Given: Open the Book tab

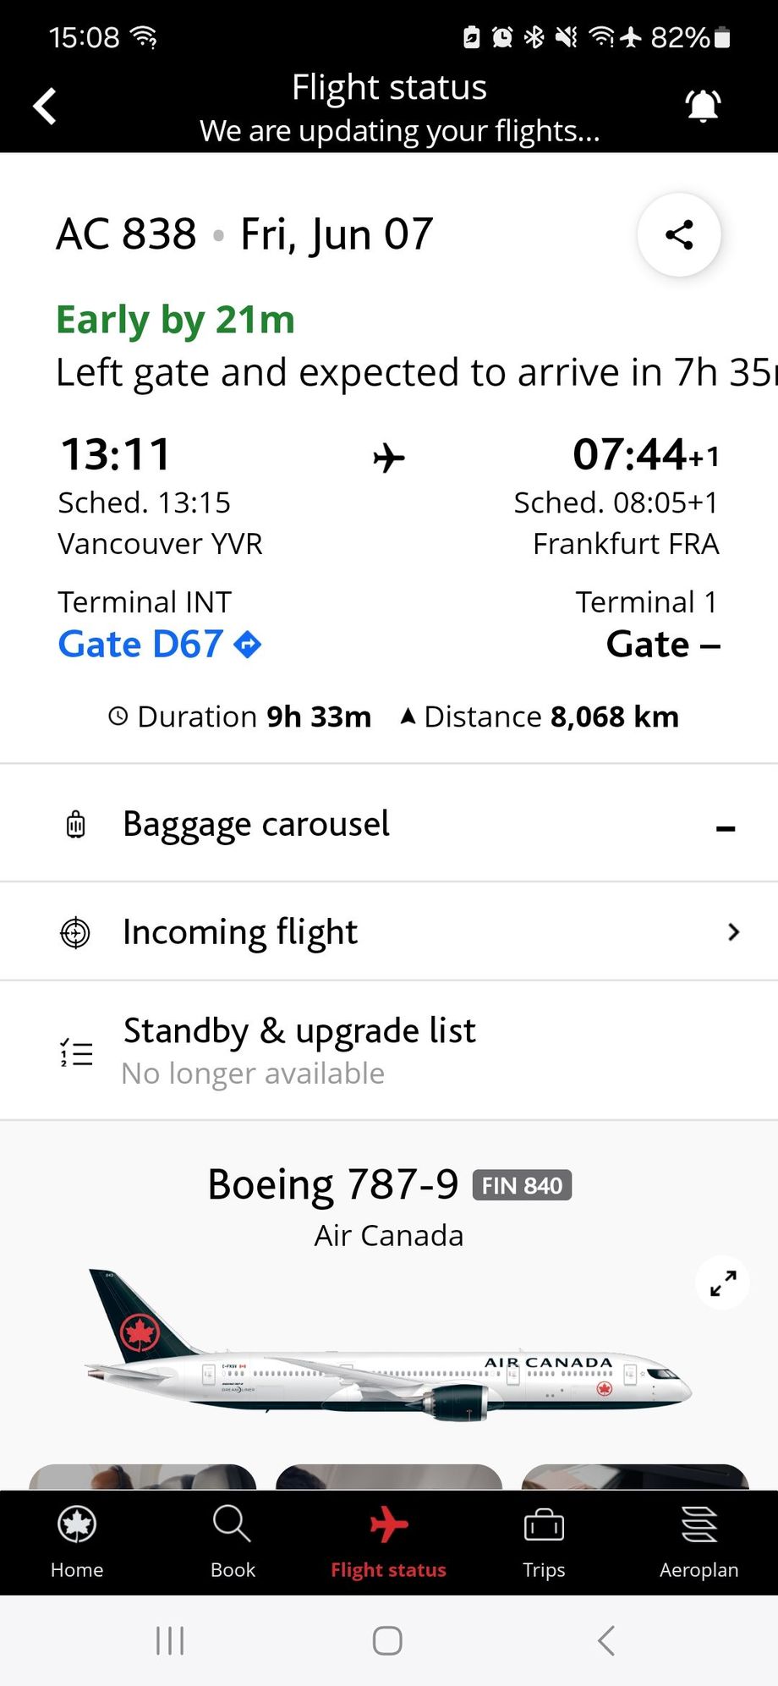Looking at the screenshot, I should point(233,1542).
